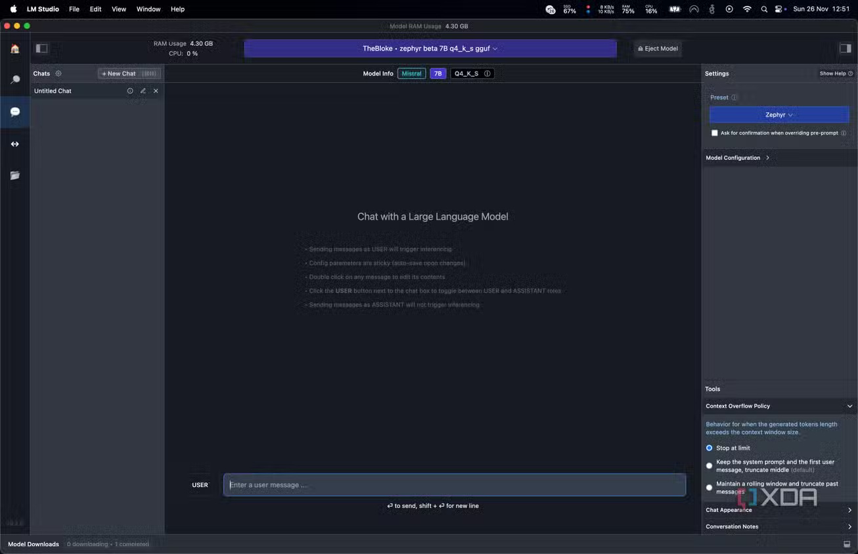Open chats settings gear beside Chats
This screenshot has width=858, height=554.
click(58, 74)
